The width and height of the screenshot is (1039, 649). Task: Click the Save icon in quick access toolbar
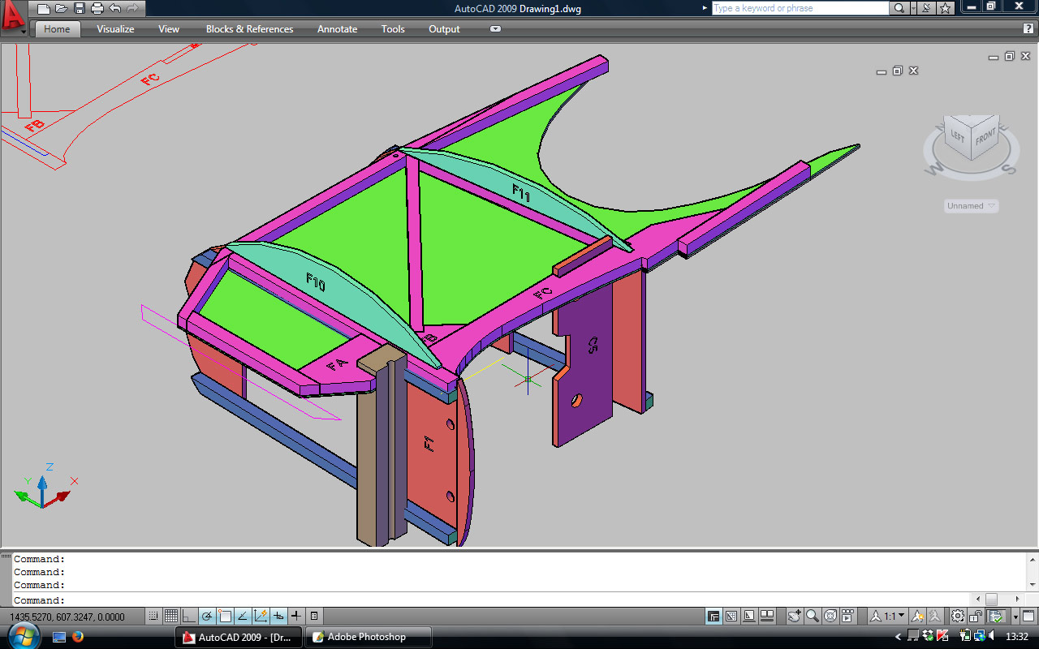pos(80,9)
